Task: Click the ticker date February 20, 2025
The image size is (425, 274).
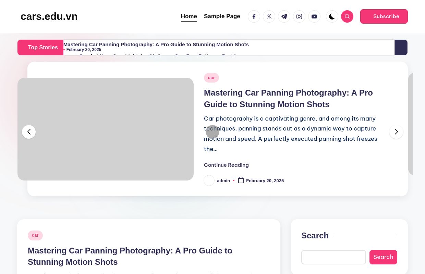Action: pos(84,50)
